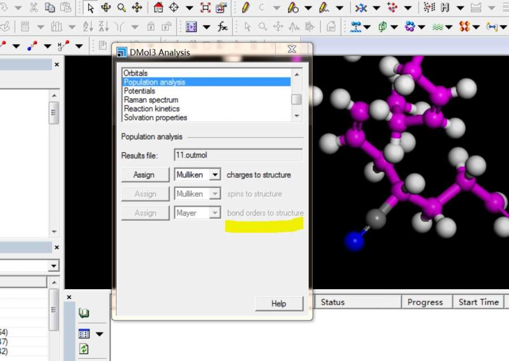509x361 pixels.
Task: Click the fx function icon
Action: (223, 27)
